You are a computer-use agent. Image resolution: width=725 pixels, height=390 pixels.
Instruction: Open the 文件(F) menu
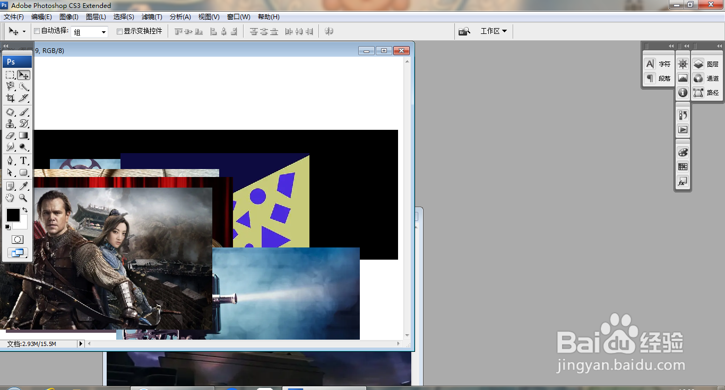(x=13, y=17)
